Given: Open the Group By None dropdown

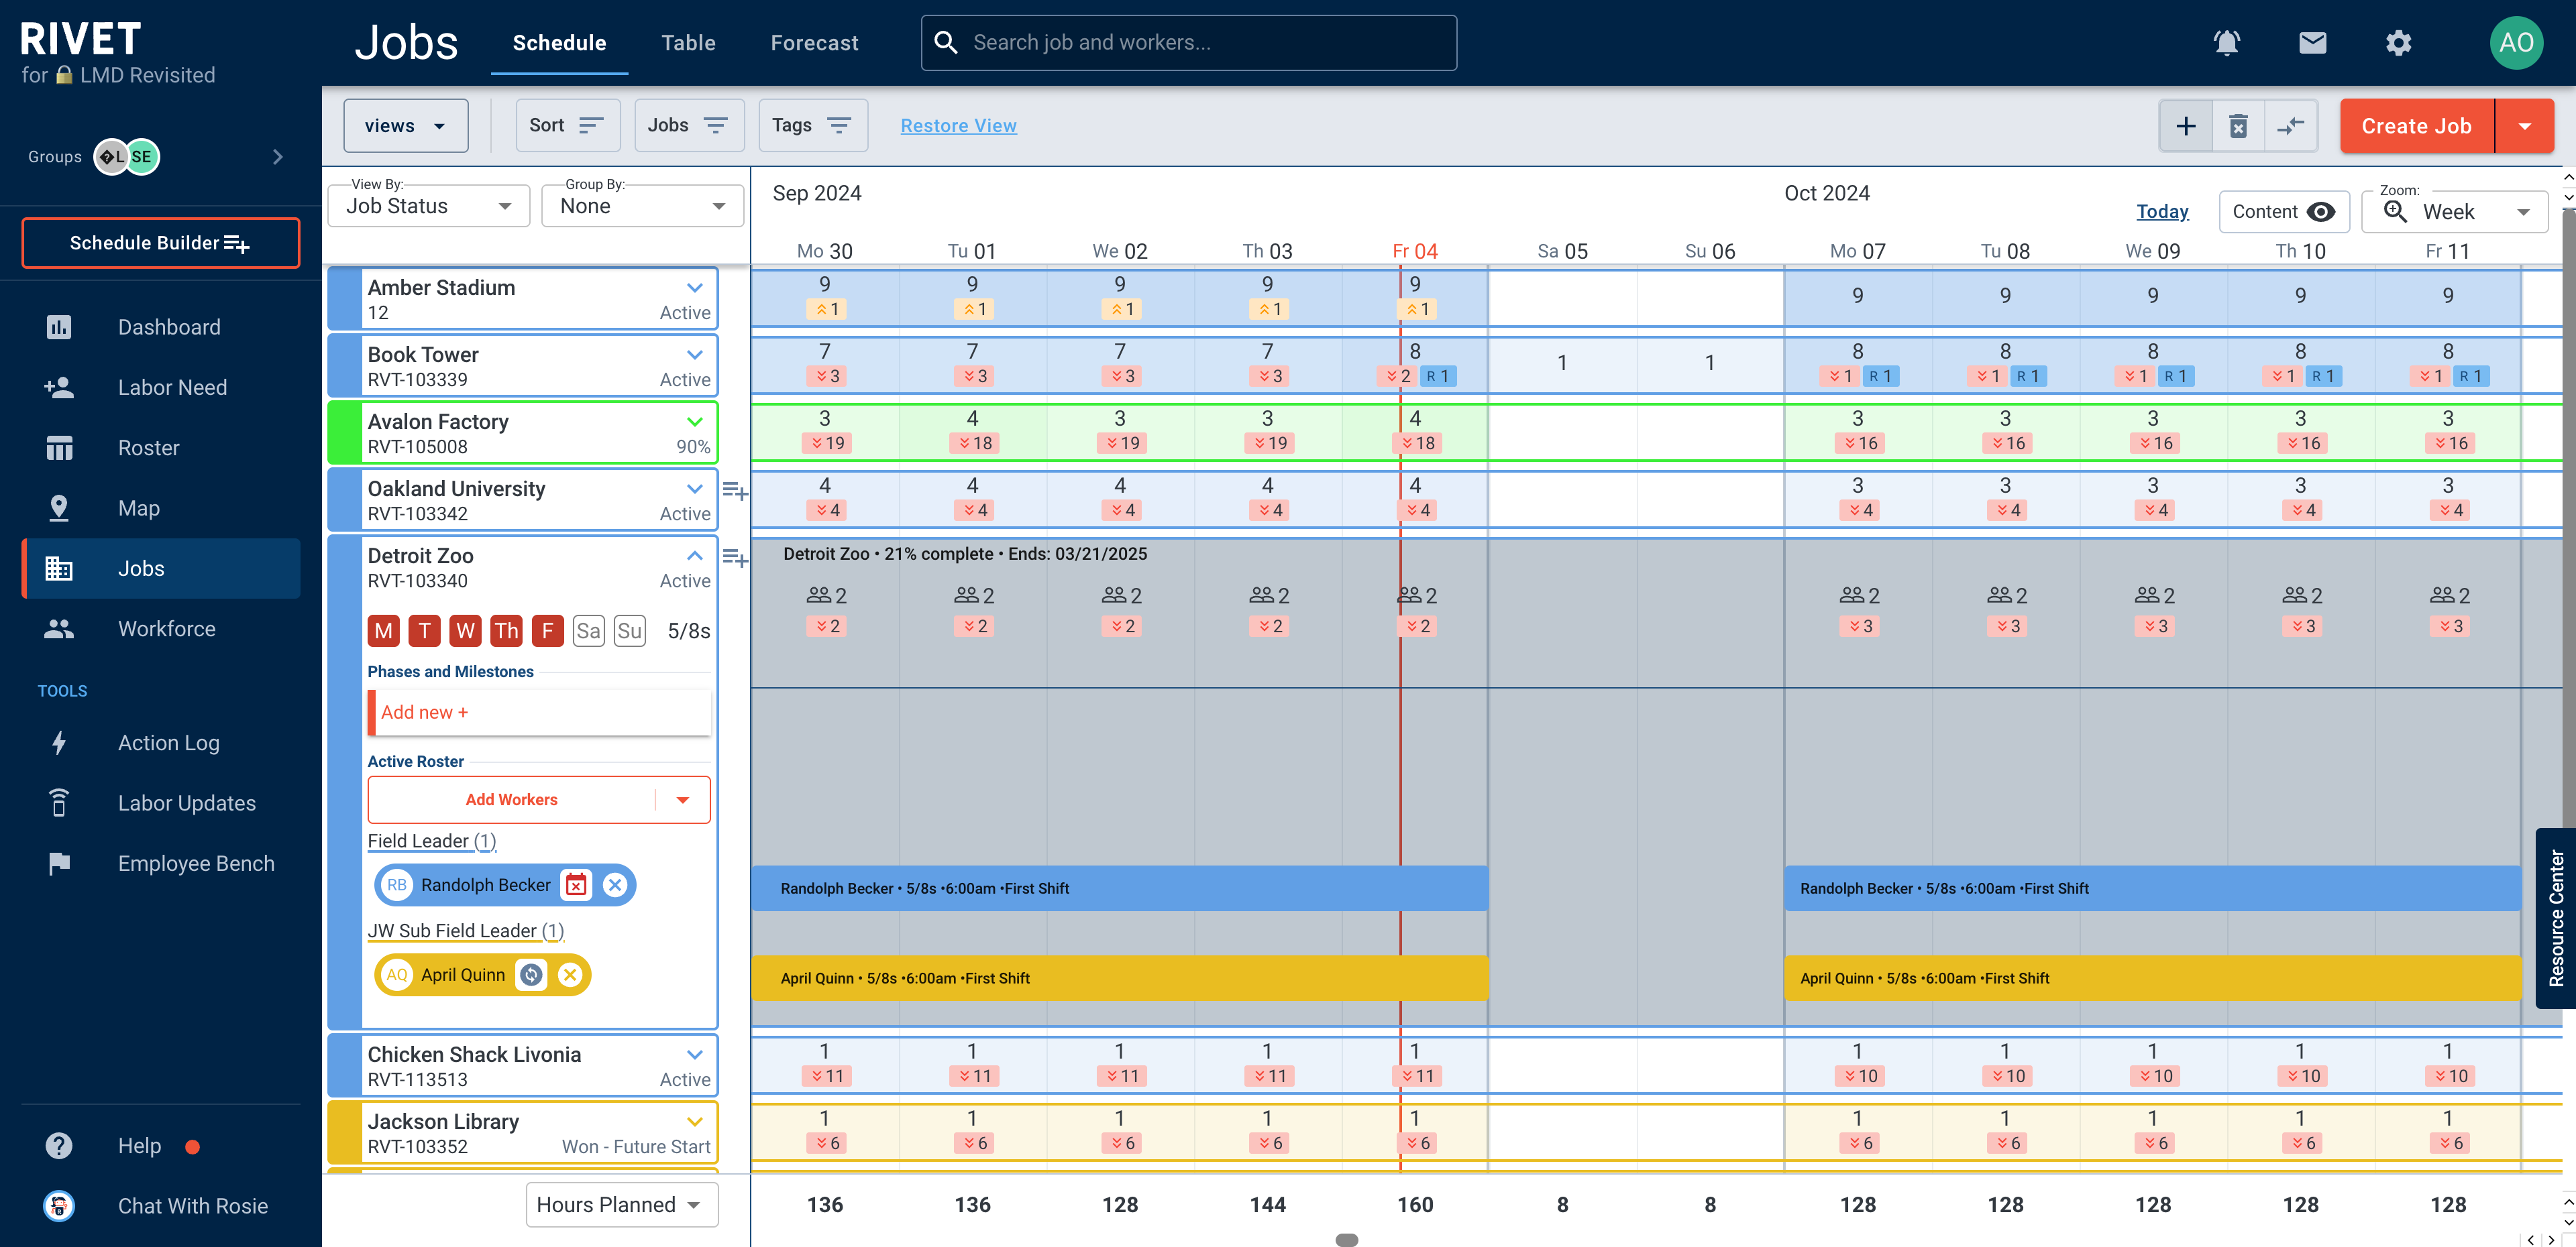Looking at the screenshot, I should (642, 206).
